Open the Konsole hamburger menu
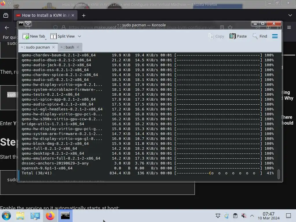296x222 pixels. pyautogui.click(x=275, y=36)
